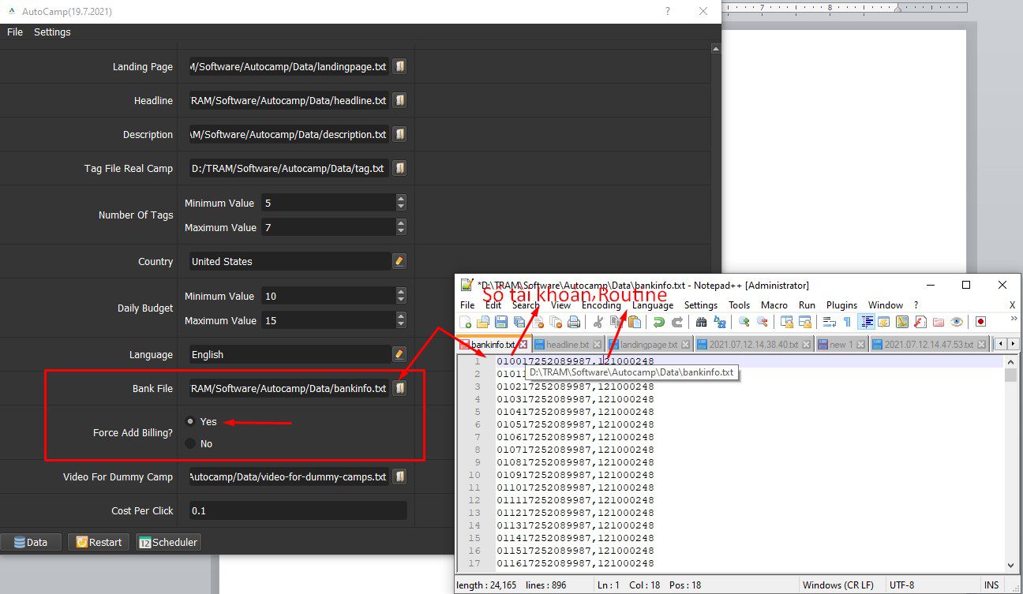Open Folder as Workspace icon

pyautogui.click(x=938, y=322)
